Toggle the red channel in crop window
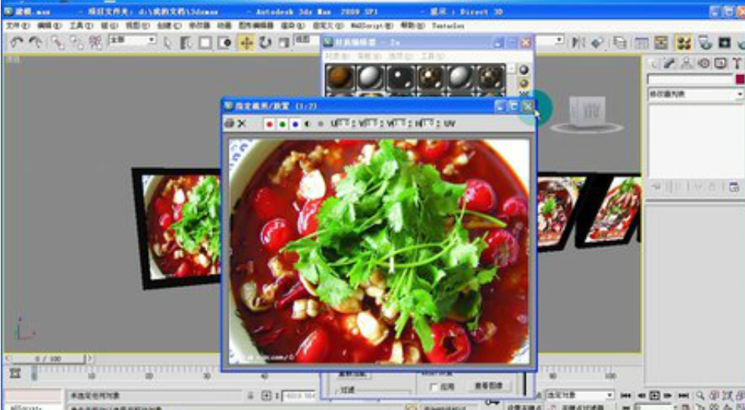 tap(269, 124)
